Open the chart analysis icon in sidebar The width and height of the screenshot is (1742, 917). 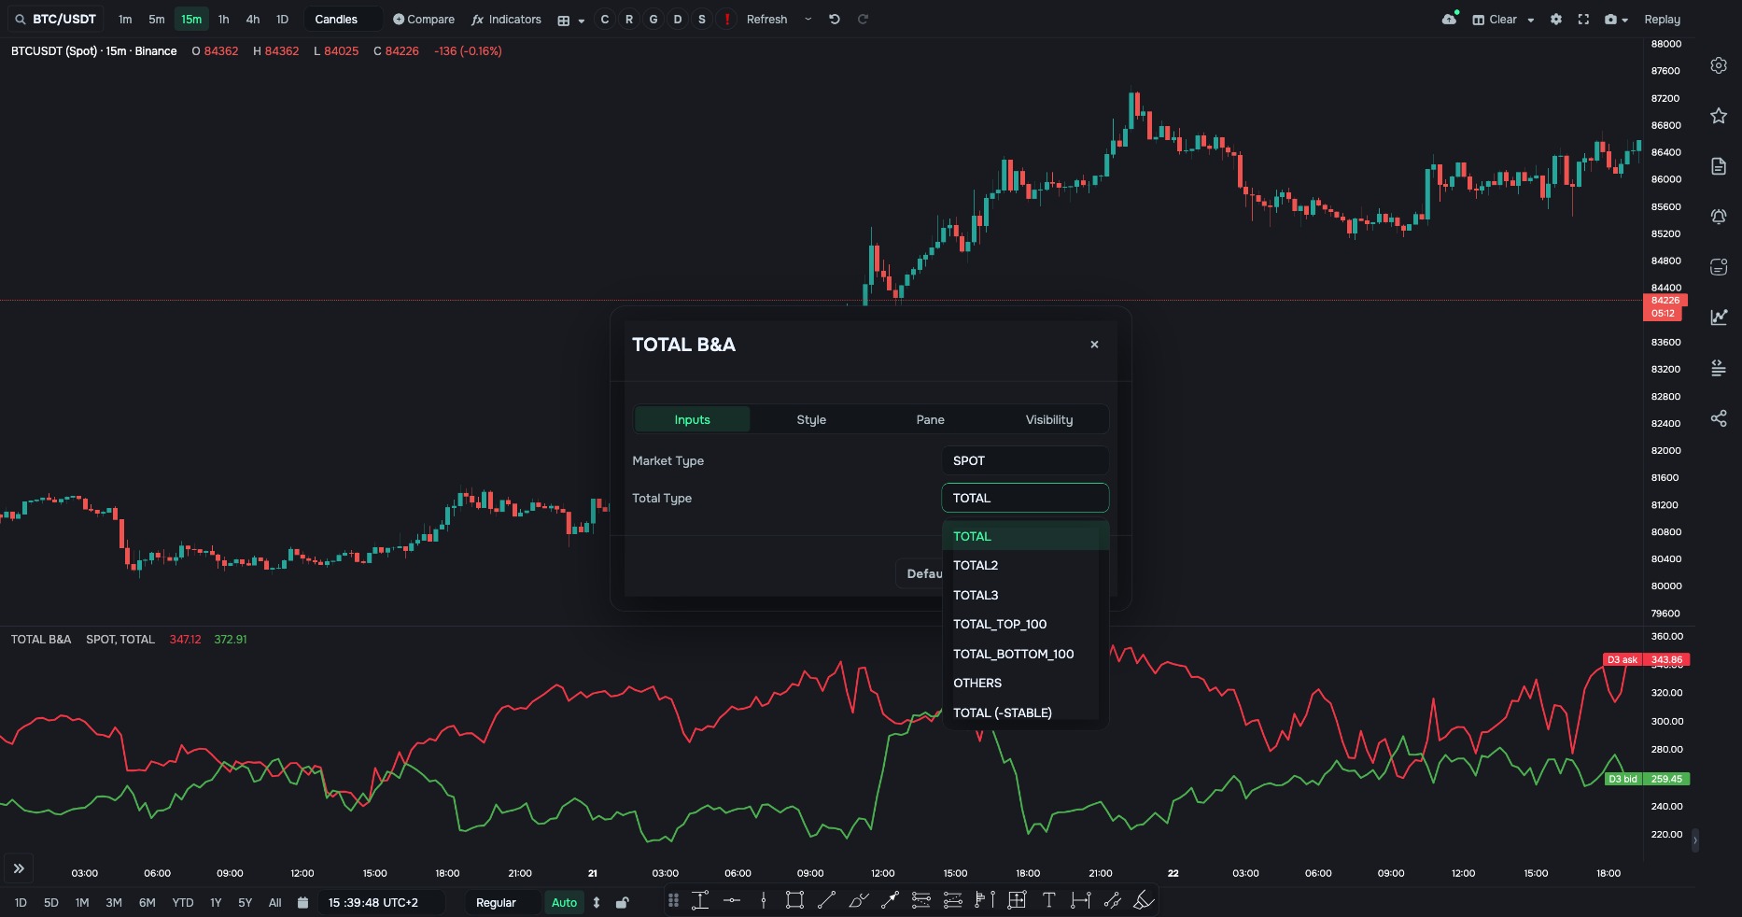(x=1719, y=317)
